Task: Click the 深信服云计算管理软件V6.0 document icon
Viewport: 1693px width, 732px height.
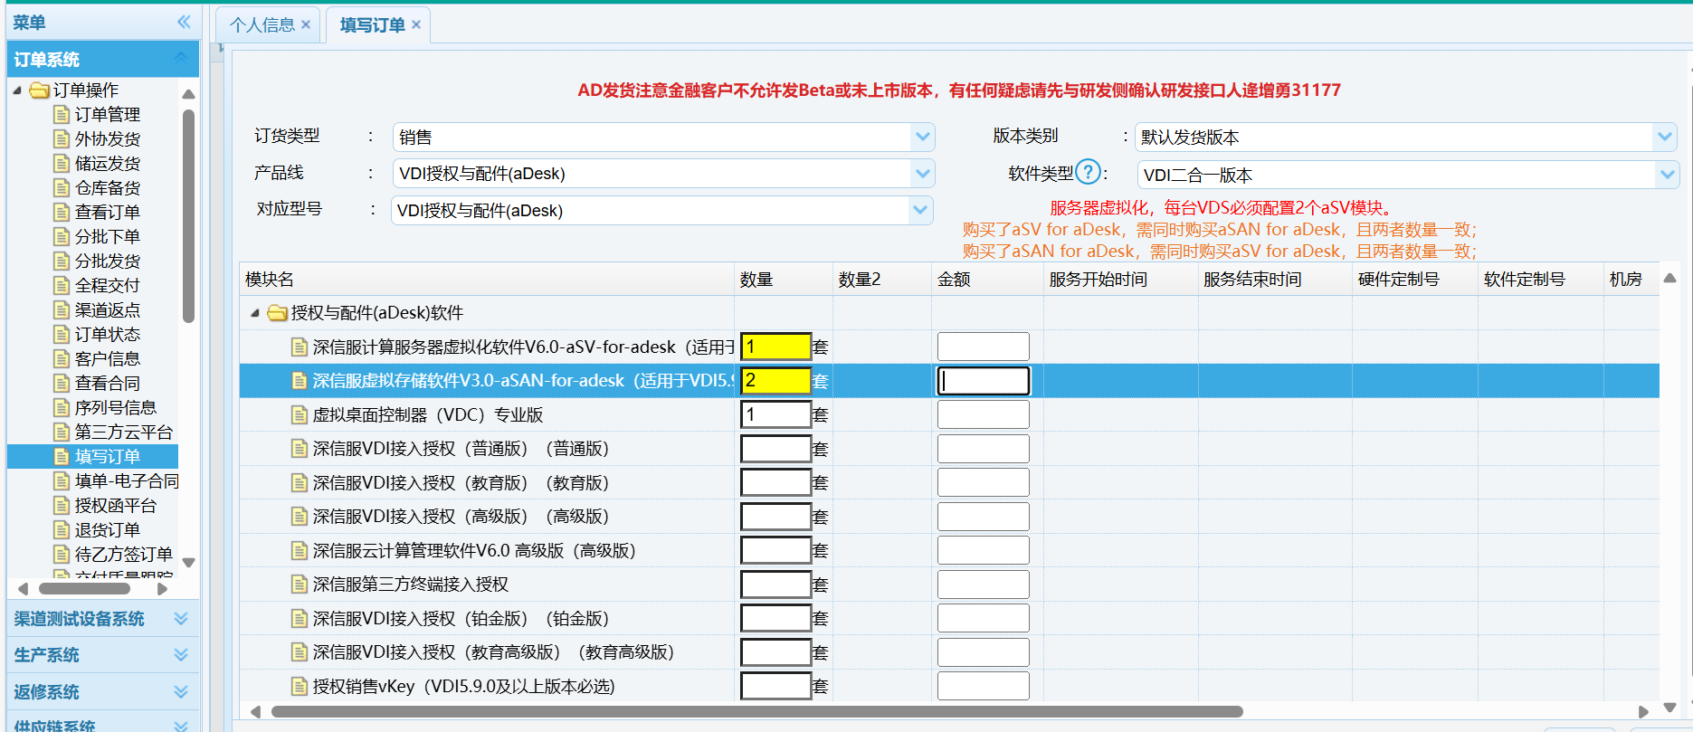Action: [299, 550]
